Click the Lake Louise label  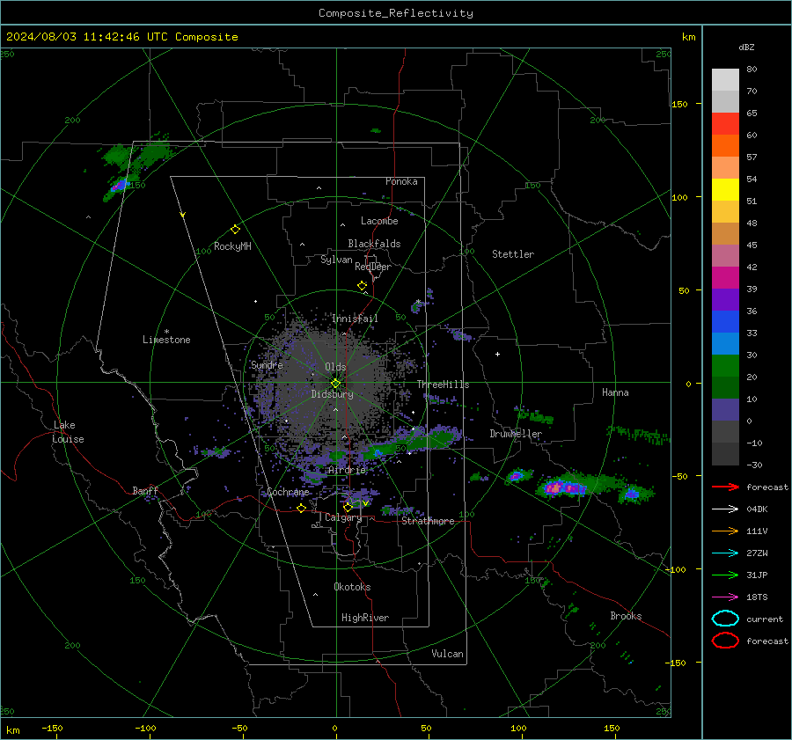69,432
